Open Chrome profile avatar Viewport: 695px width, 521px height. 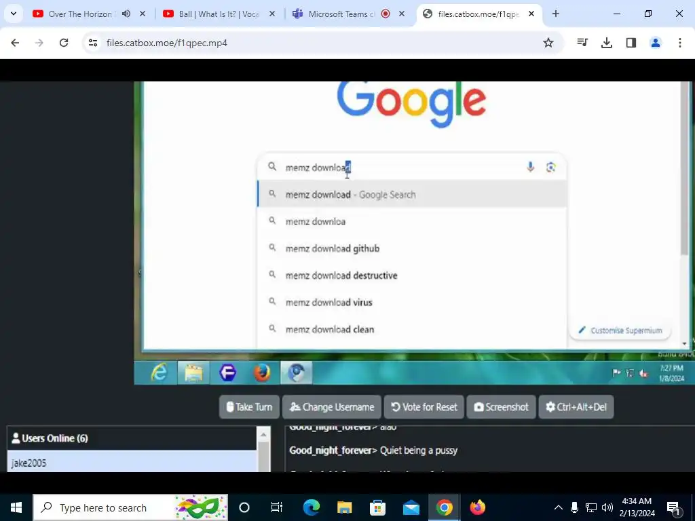pos(656,43)
